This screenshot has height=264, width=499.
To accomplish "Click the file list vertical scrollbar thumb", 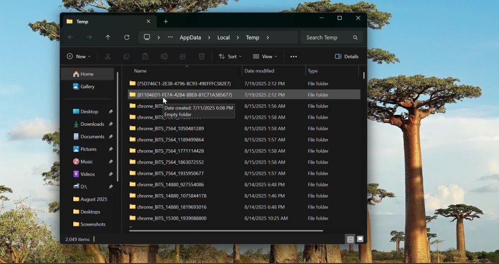I will point(364,75).
